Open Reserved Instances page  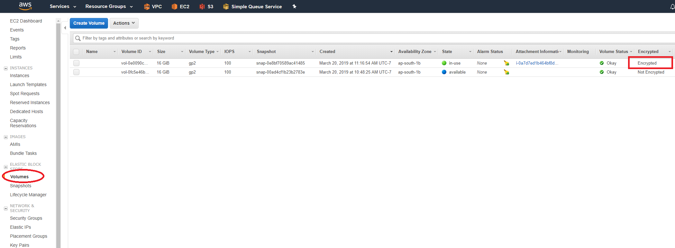(30, 102)
